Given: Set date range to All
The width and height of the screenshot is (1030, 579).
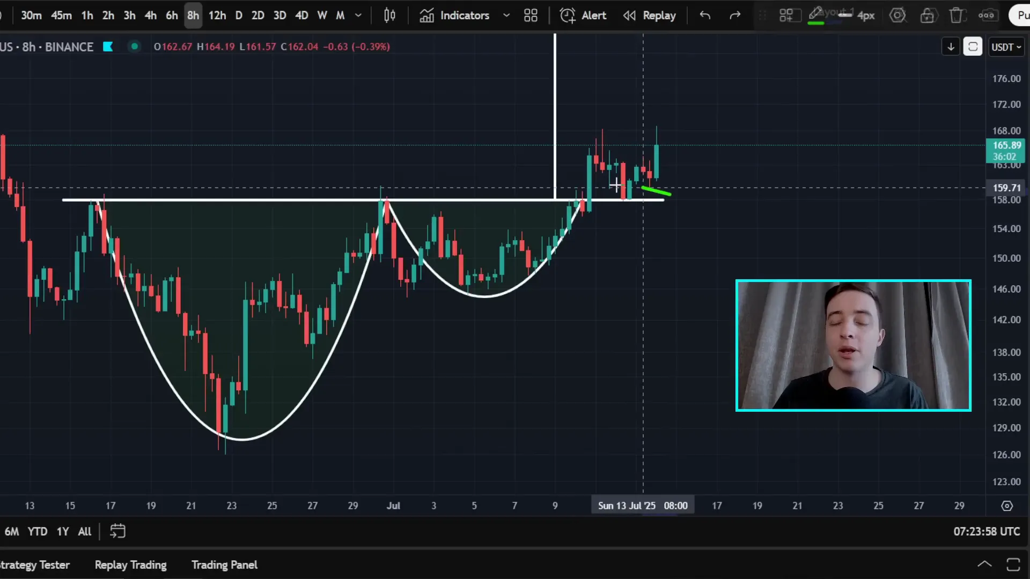Looking at the screenshot, I should pyautogui.click(x=84, y=531).
